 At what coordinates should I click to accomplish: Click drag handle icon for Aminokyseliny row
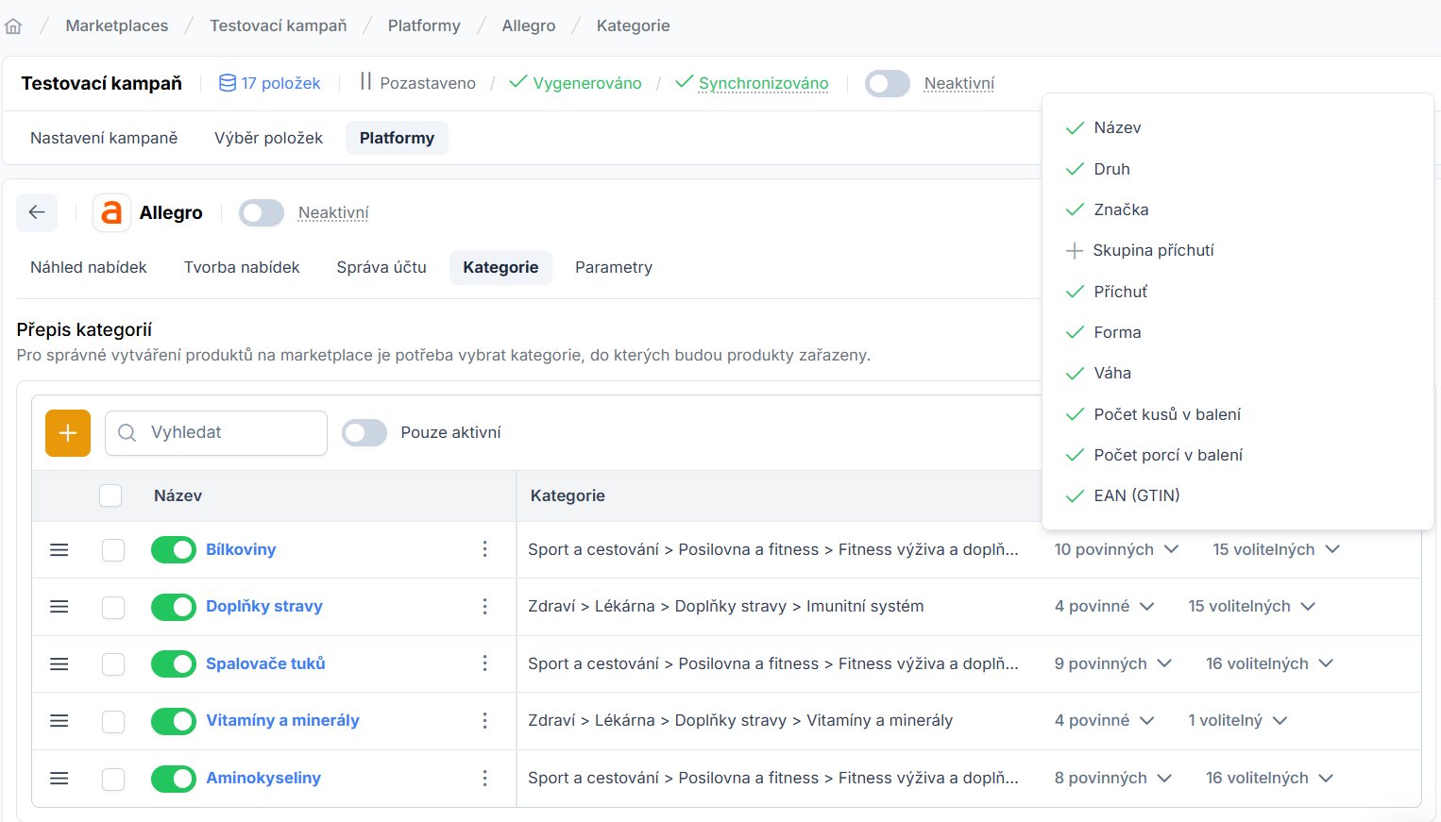coord(59,779)
